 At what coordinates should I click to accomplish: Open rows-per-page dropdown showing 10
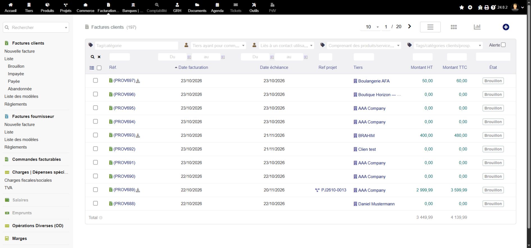371,27
